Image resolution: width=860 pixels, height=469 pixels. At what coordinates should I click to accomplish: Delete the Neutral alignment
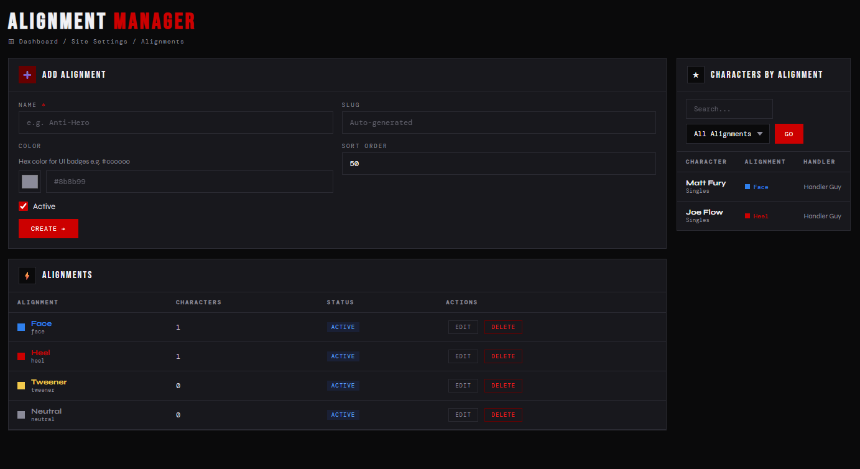tap(503, 415)
